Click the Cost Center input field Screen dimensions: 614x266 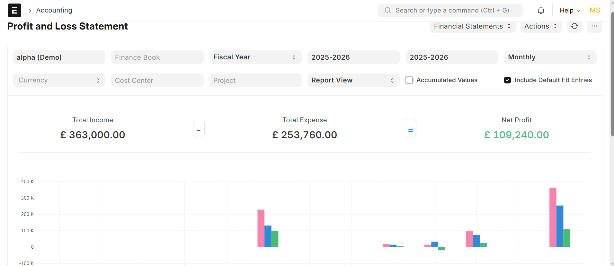[157, 80]
